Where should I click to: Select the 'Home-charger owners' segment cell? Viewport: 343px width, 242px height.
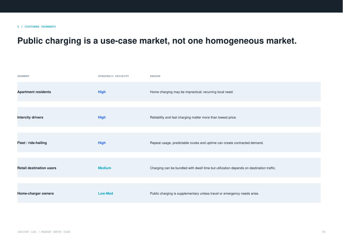[x=35, y=193]
